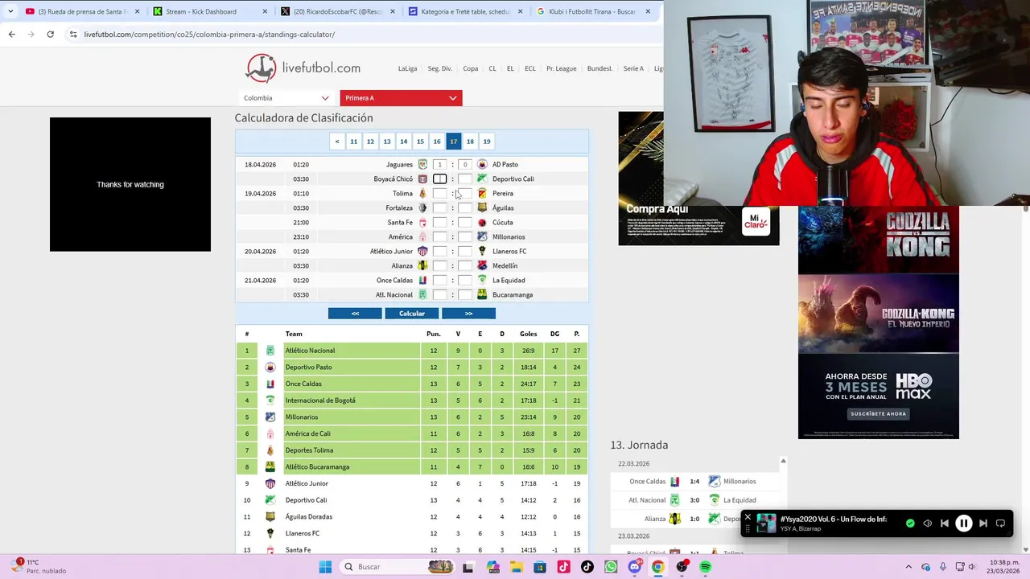Open WhatsApp from taskbar
This screenshot has width=1030, height=579.
[611, 567]
